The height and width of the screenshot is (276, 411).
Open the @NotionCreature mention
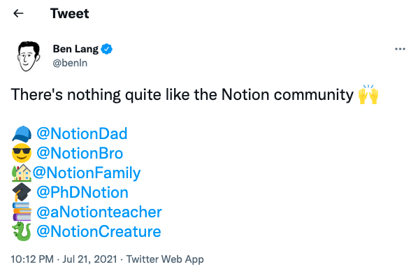coord(99,232)
